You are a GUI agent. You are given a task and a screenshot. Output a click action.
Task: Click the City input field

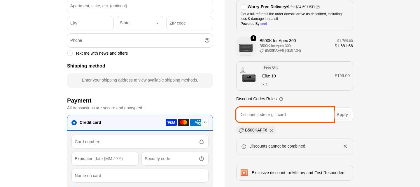[x=90, y=23]
